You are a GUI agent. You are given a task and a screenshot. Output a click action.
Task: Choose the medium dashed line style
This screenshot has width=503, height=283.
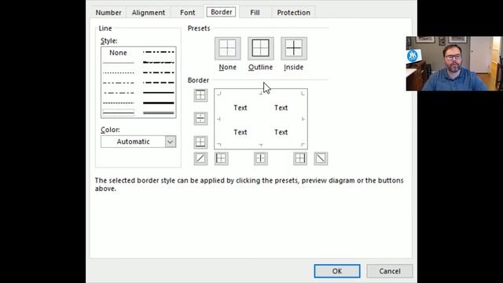pyautogui.click(x=159, y=83)
